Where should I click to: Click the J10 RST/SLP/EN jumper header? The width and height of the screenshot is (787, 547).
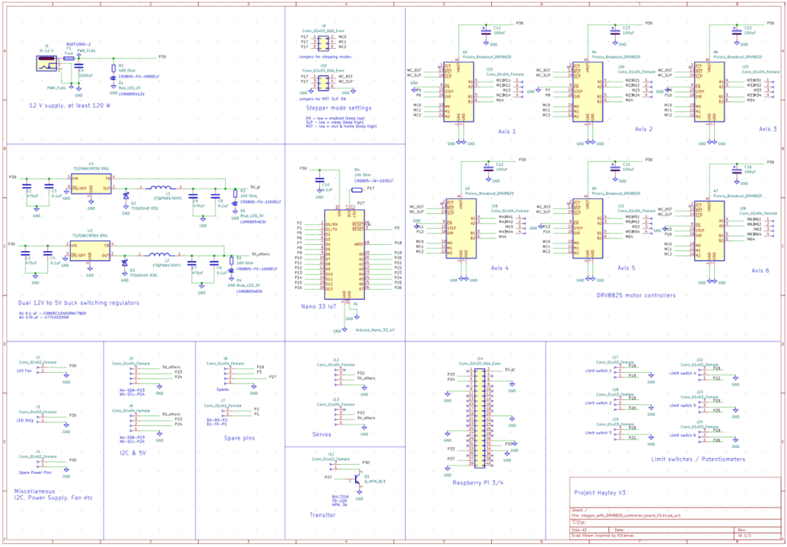click(324, 82)
